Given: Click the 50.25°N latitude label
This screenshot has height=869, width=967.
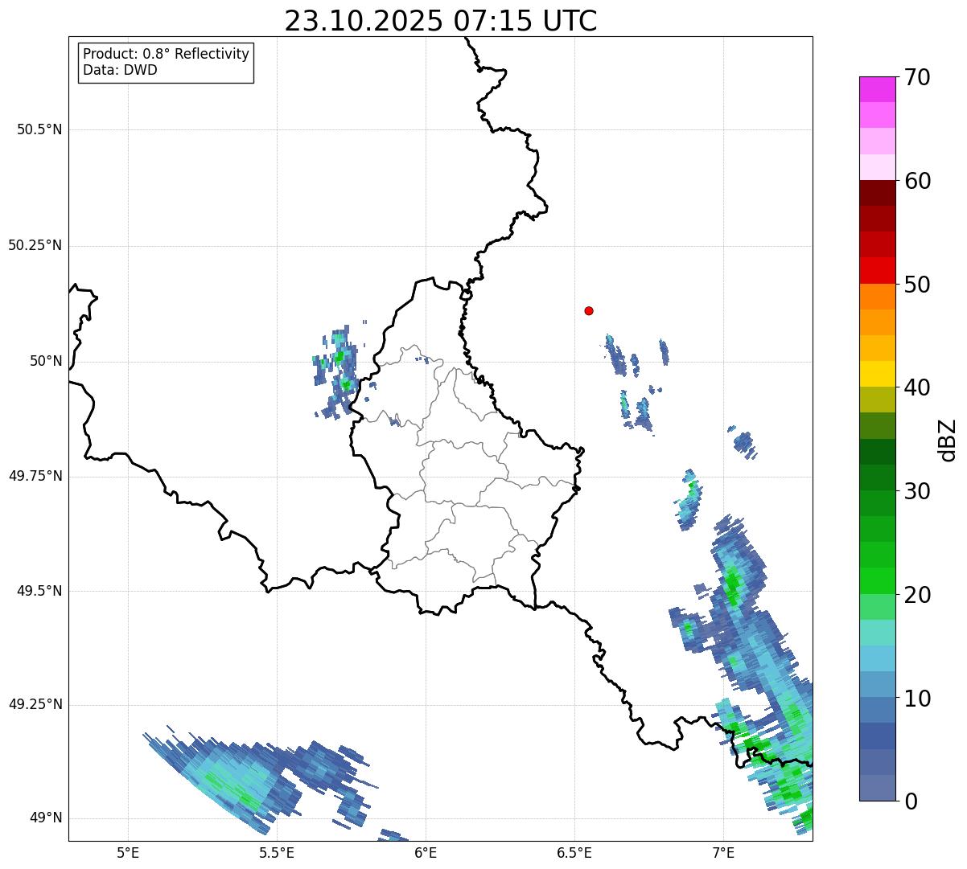Looking at the screenshot, I should pyautogui.click(x=35, y=245).
